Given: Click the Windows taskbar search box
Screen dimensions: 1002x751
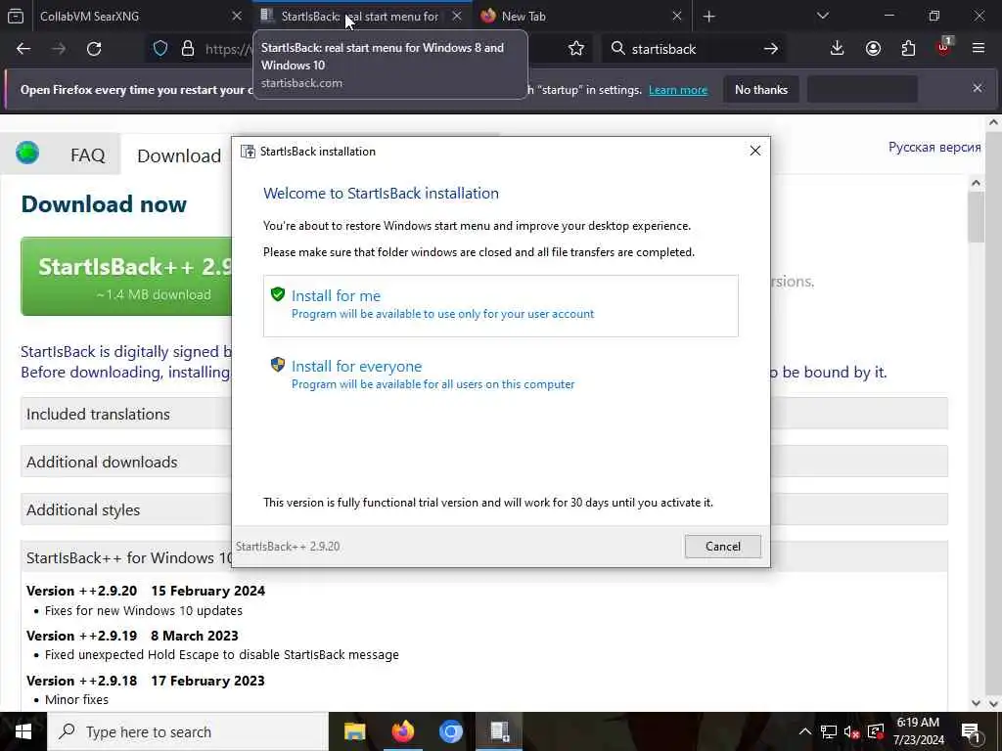Looking at the screenshot, I should pyautogui.click(x=188, y=731).
